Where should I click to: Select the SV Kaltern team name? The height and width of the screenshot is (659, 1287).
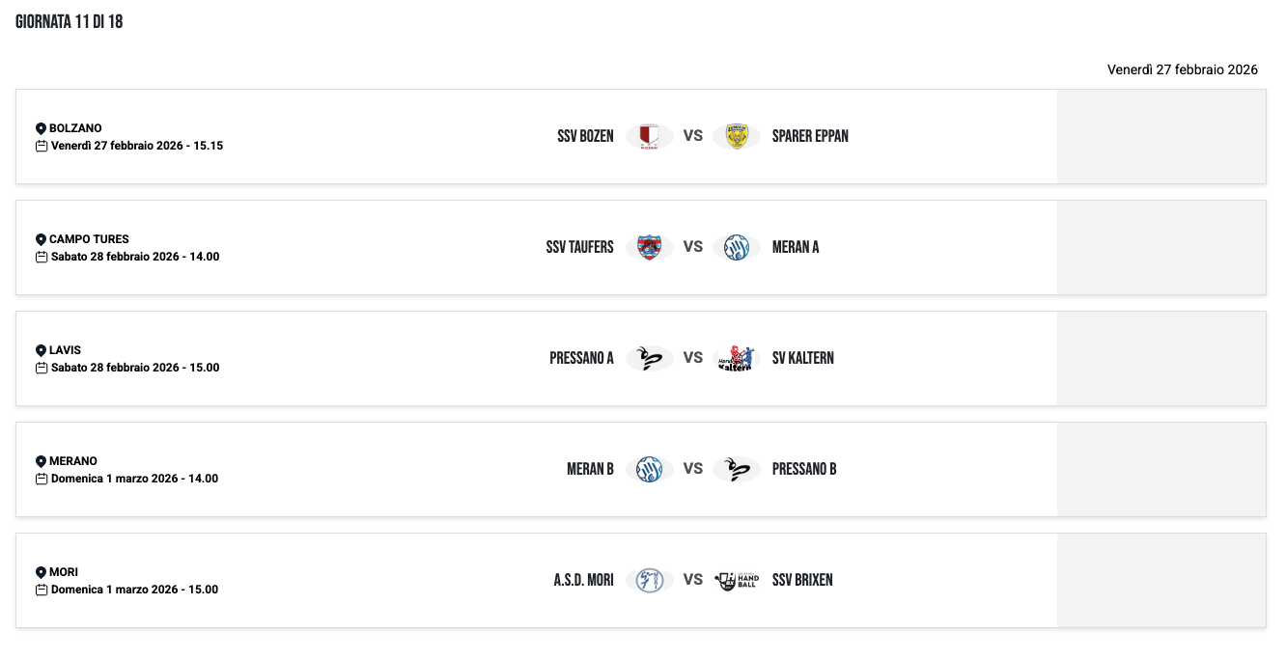(802, 358)
